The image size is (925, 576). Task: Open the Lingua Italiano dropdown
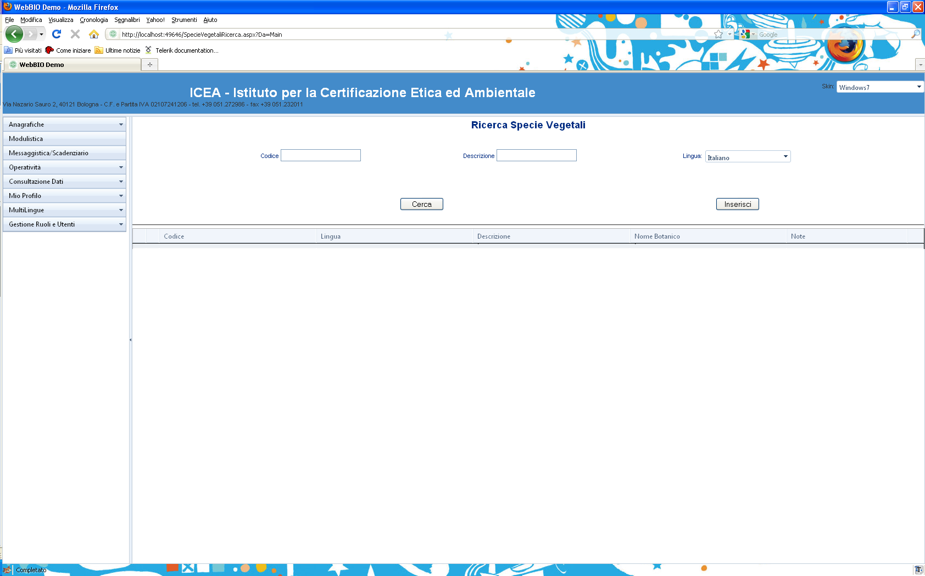pyautogui.click(x=748, y=157)
